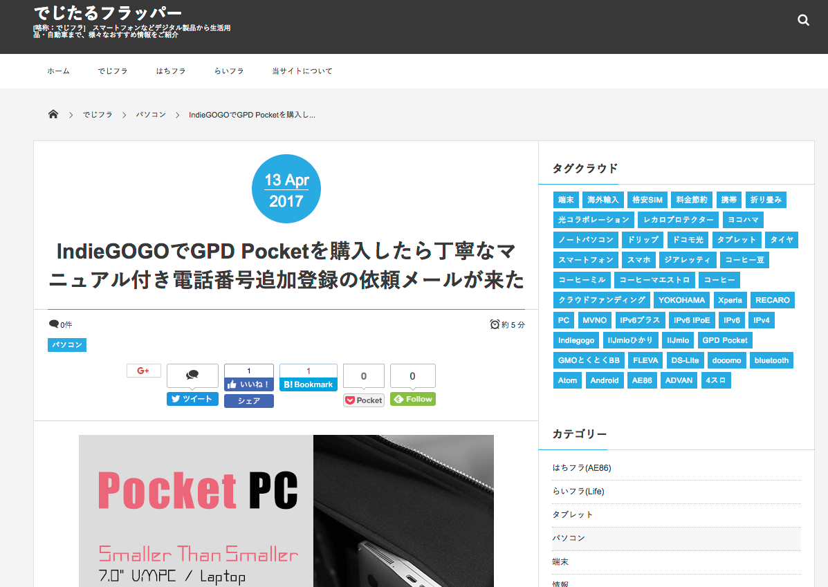828x587 pixels.
Task: Select the 光コラボレーション tag
Action: click(x=594, y=220)
